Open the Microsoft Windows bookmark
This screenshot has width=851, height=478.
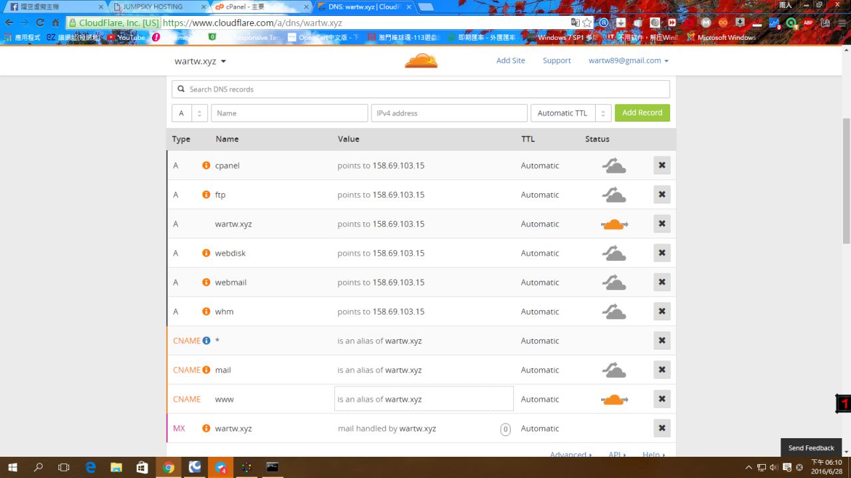[x=721, y=37]
